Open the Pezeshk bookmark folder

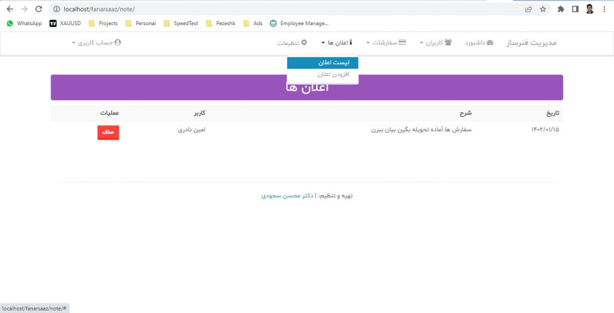click(221, 23)
